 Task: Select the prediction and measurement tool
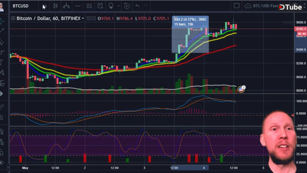coord(2,83)
